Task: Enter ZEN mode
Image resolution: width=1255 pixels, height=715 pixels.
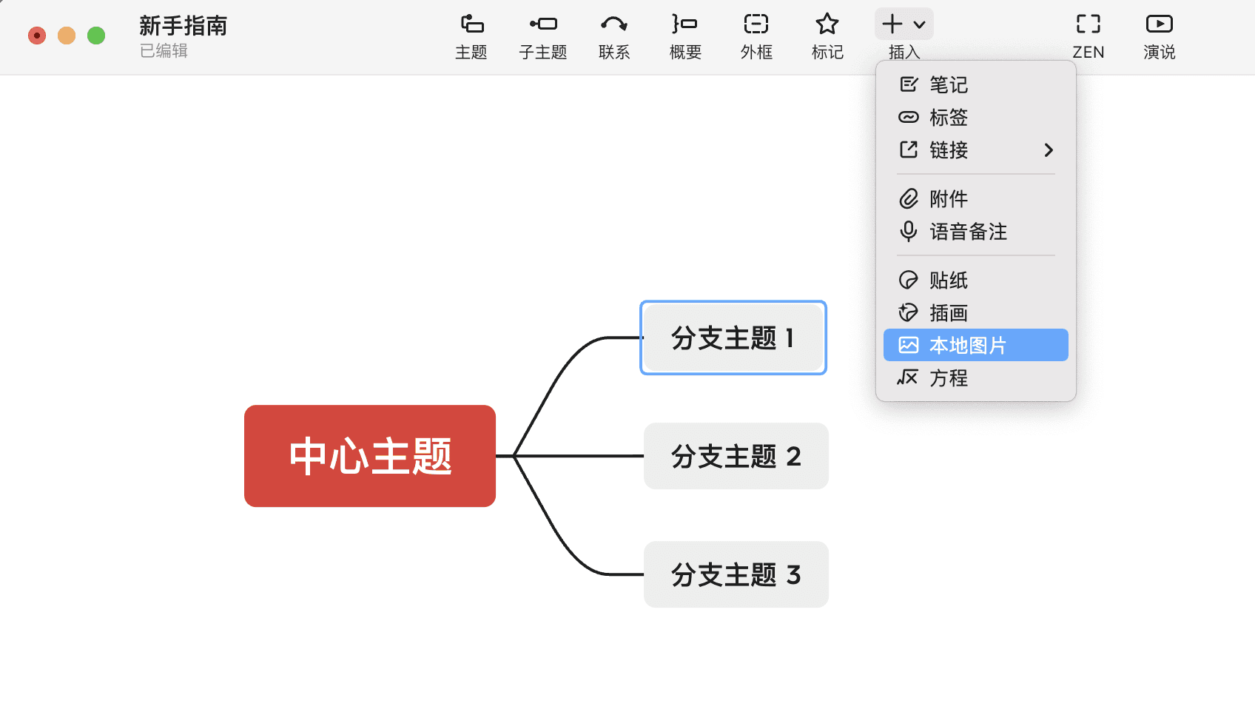Action: (1087, 36)
